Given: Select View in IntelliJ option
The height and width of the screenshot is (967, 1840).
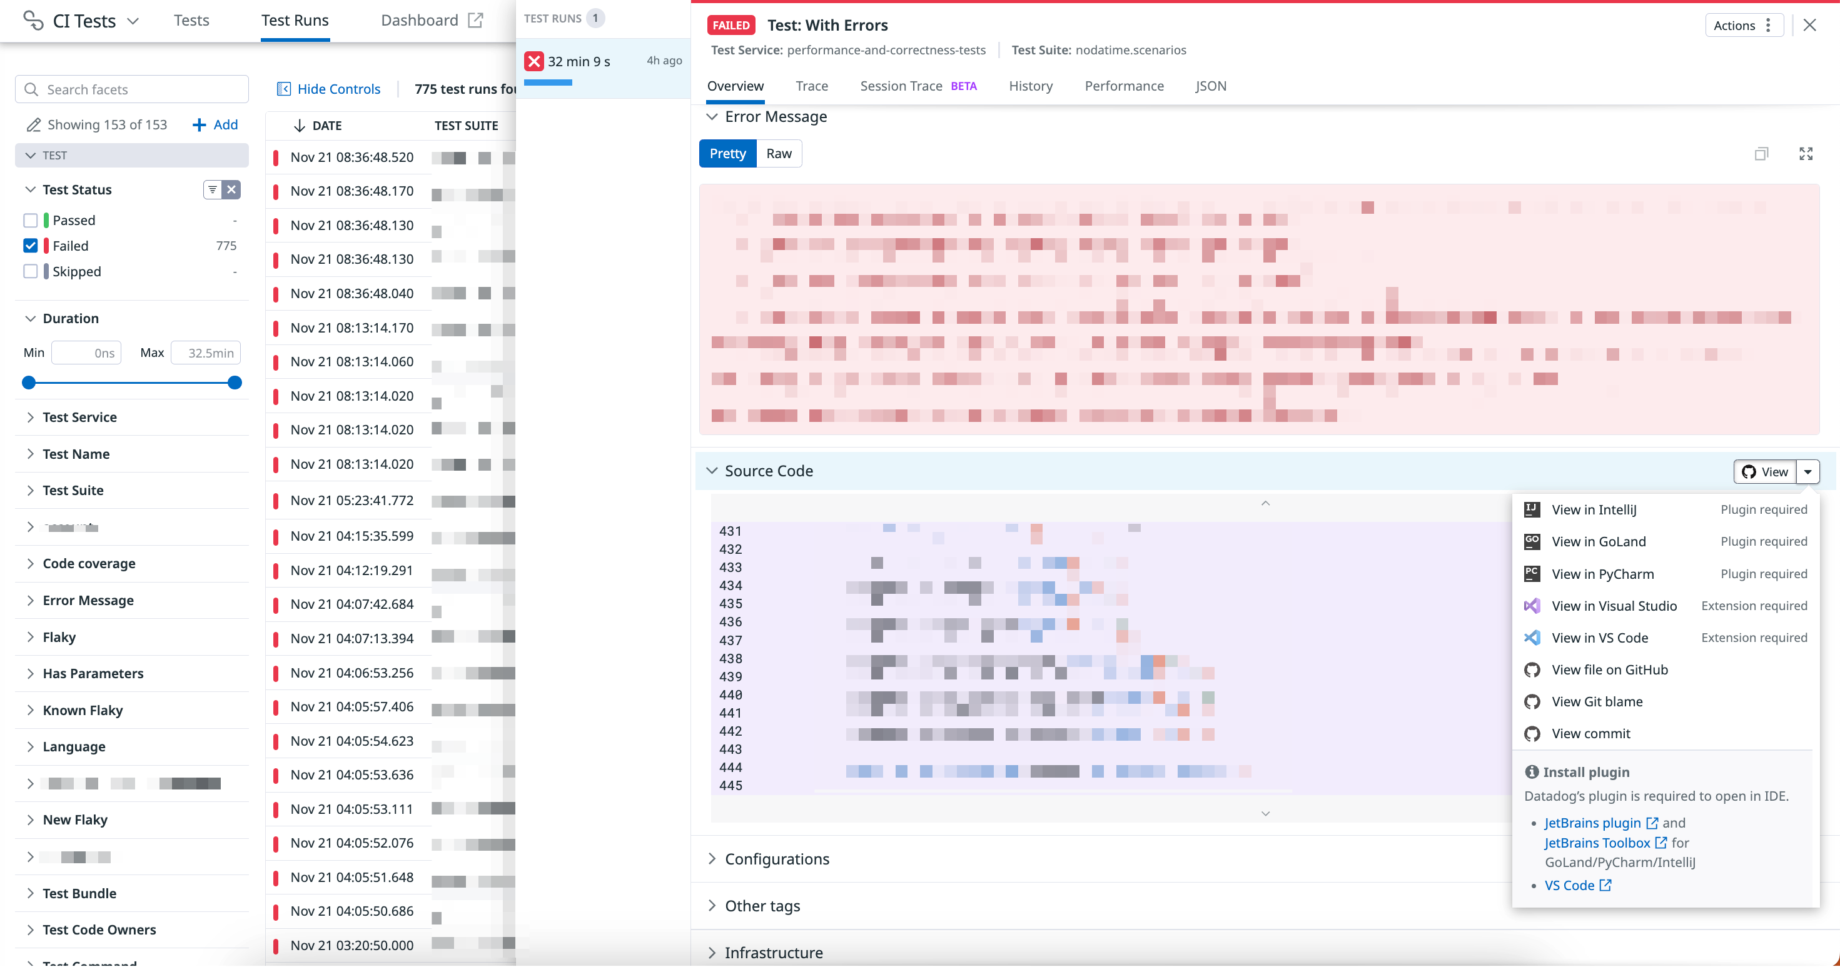Looking at the screenshot, I should coord(1665,509).
